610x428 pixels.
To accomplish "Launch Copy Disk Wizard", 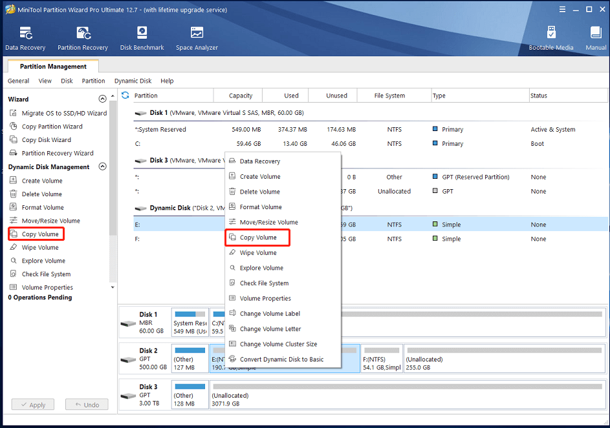I will tap(41, 139).
